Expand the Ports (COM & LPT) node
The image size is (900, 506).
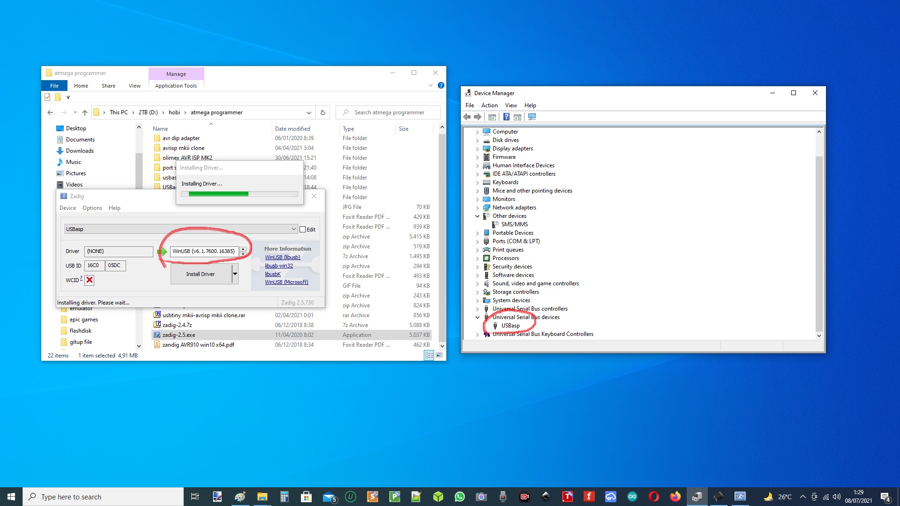477,241
